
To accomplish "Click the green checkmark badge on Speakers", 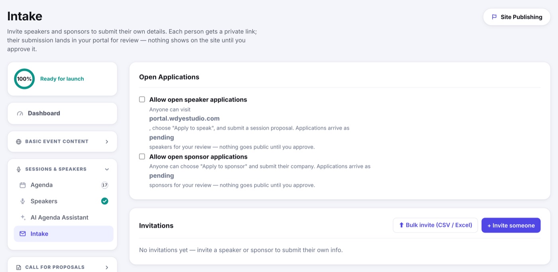I will (104, 201).
